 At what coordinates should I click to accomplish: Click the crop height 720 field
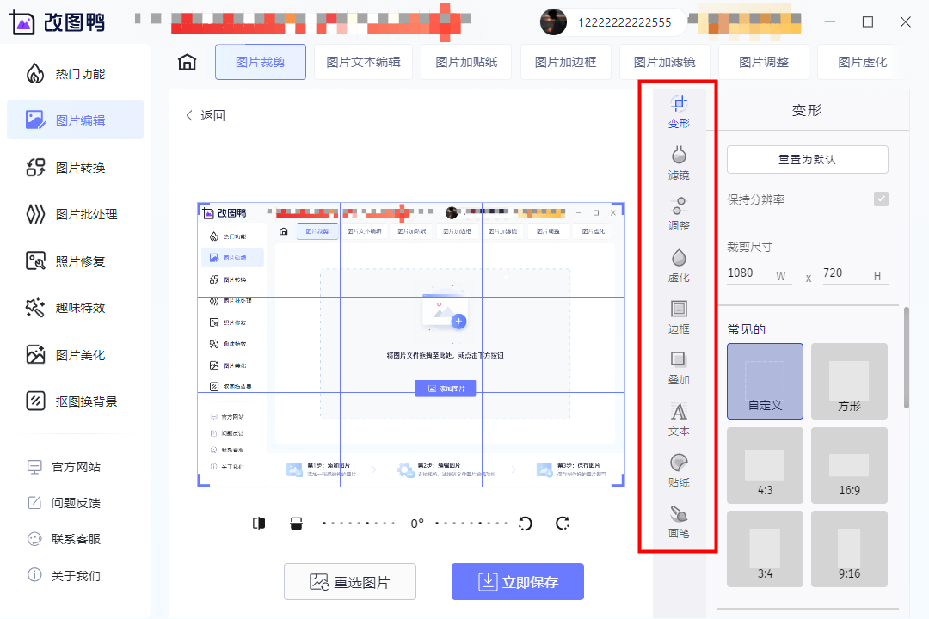pos(855,273)
